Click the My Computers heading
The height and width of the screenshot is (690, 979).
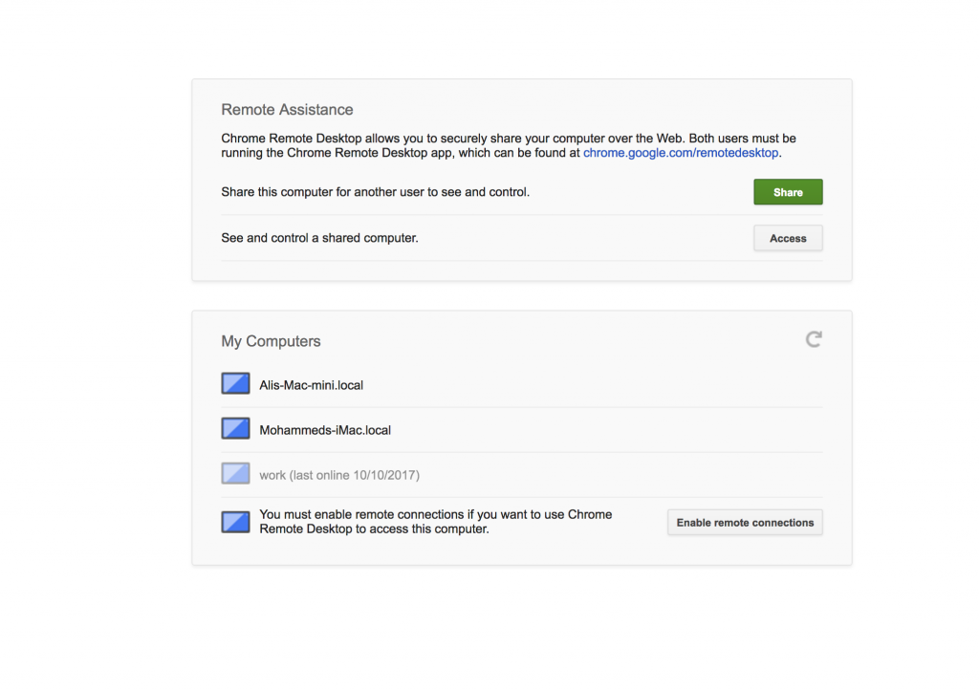[271, 341]
